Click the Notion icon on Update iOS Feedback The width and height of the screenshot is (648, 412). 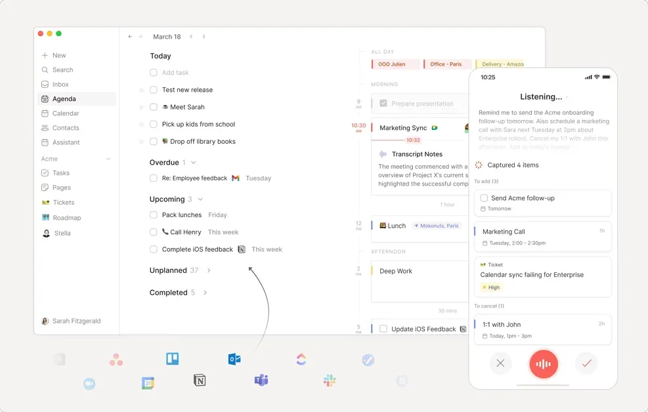pos(464,329)
